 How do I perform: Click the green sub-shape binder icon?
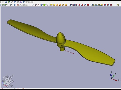point(44,5)
